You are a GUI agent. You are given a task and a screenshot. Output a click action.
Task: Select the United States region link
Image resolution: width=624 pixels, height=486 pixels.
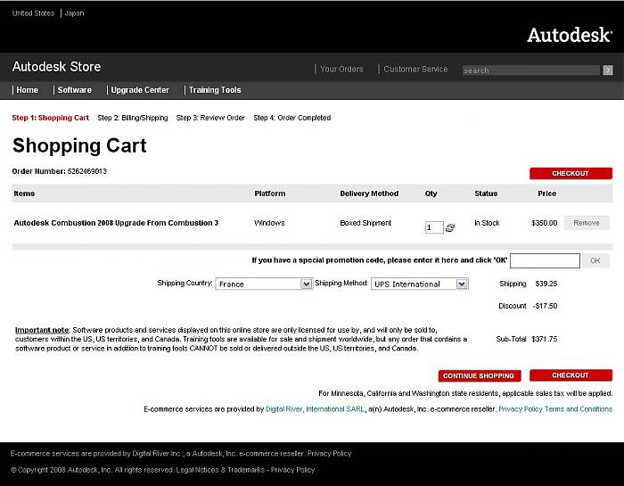pyautogui.click(x=33, y=13)
